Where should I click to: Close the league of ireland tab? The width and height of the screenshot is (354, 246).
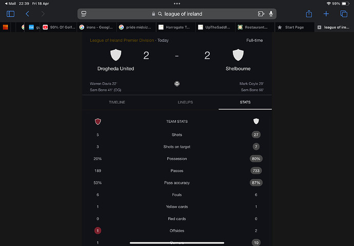click(x=319, y=27)
